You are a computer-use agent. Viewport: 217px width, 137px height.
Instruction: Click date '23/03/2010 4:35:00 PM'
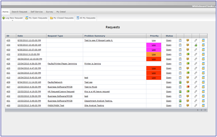click(29, 87)
